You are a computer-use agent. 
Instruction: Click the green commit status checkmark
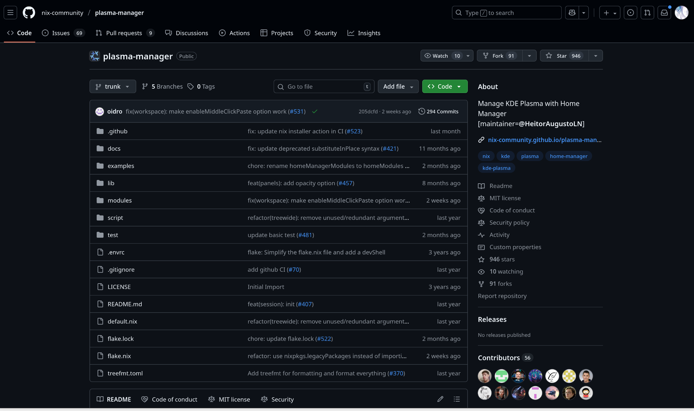[315, 111]
